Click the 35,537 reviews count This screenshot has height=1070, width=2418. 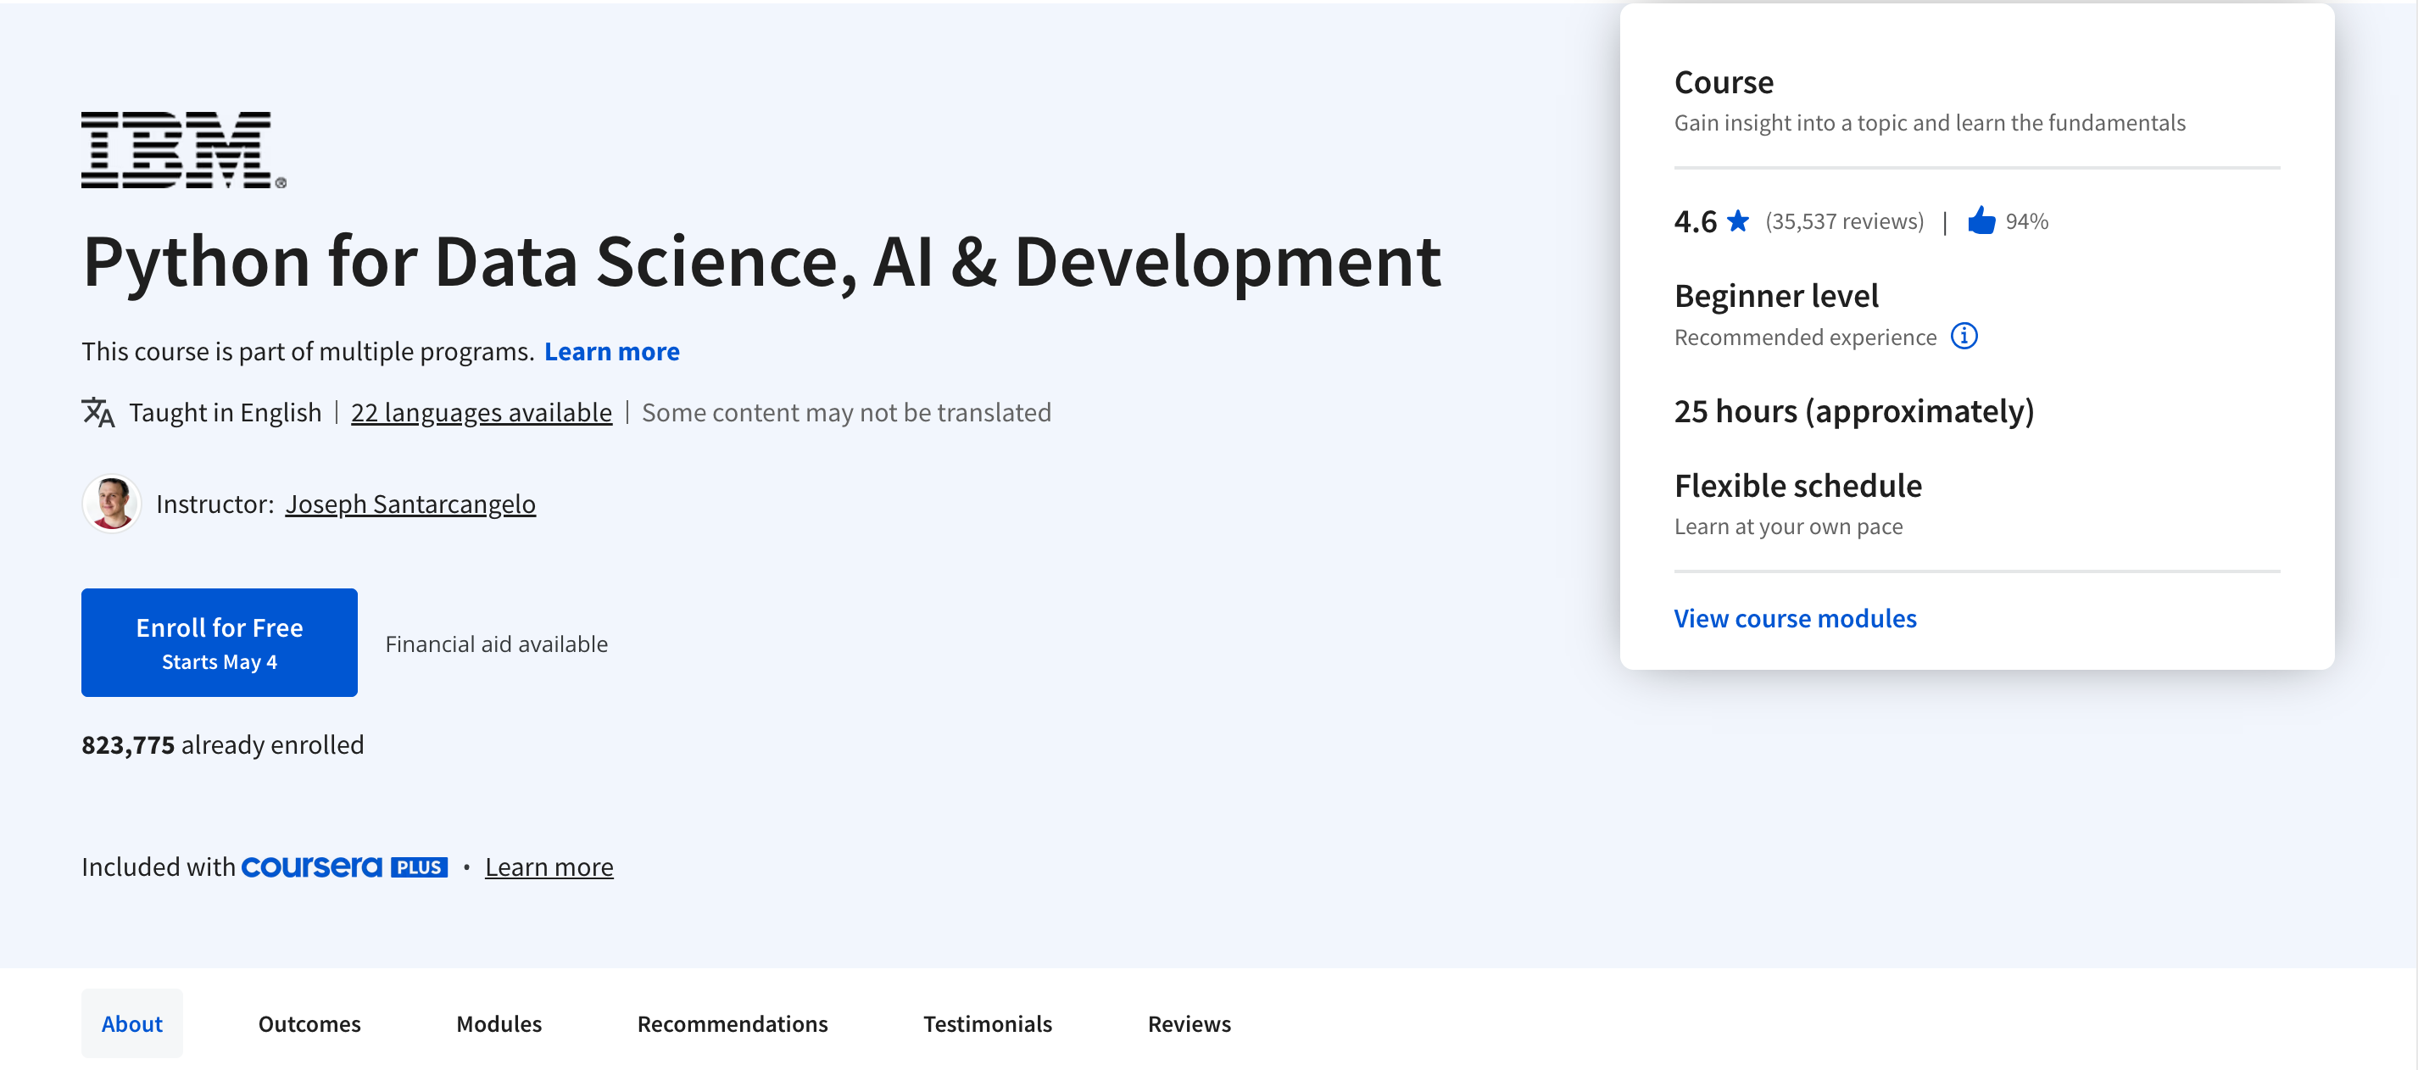[1843, 221]
